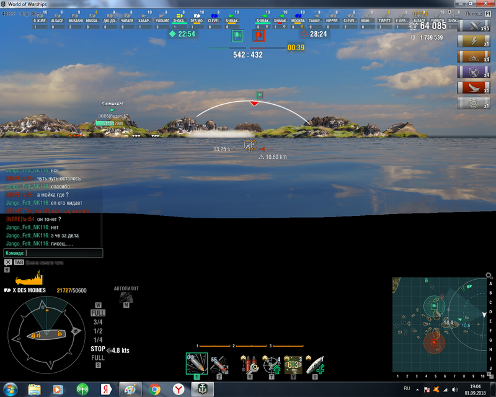Set engine telegraph to STOP
Viewport: 496px width, 397px height.
pyautogui.click(x=98, y=349)
